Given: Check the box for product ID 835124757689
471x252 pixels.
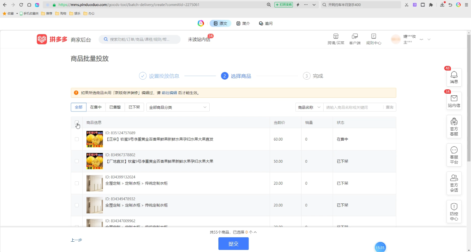Looking at the screenshot, I should pyautogui.click(x=77, y=139).
